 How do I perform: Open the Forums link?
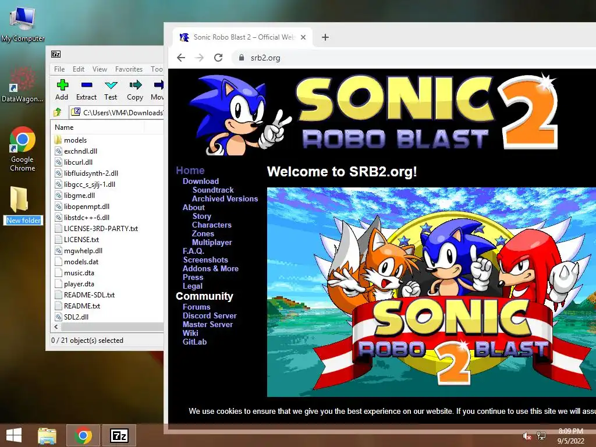(x=196, y=307)
